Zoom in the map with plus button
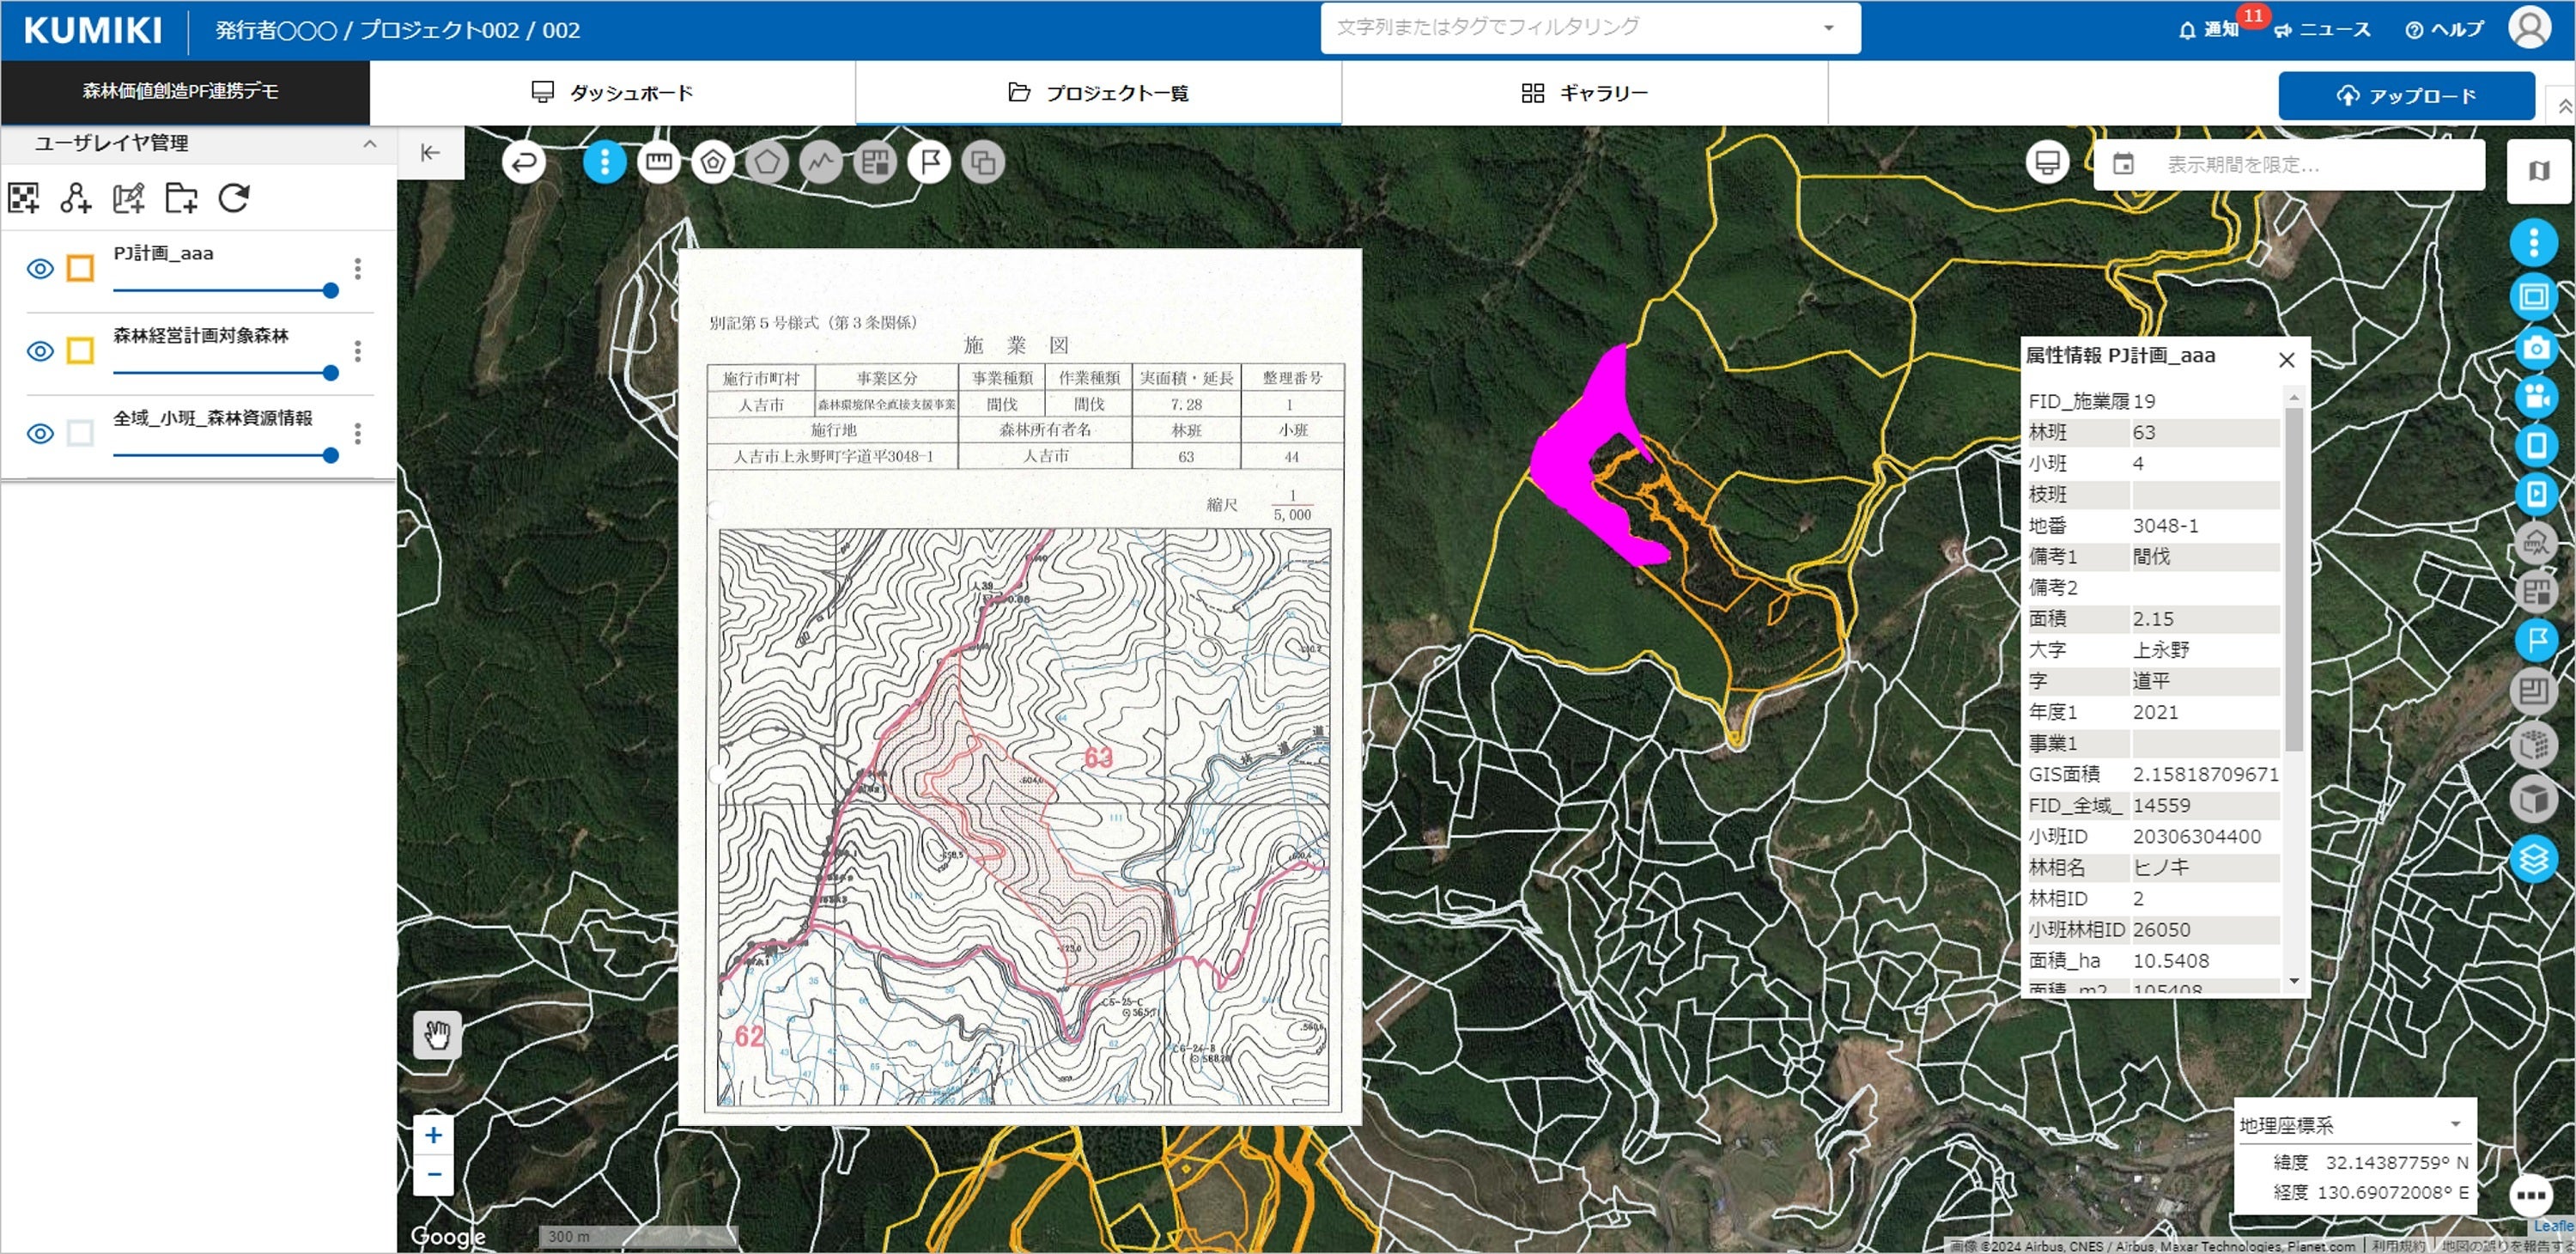Screen dimensions: 2576x1254 [434, 1135]
